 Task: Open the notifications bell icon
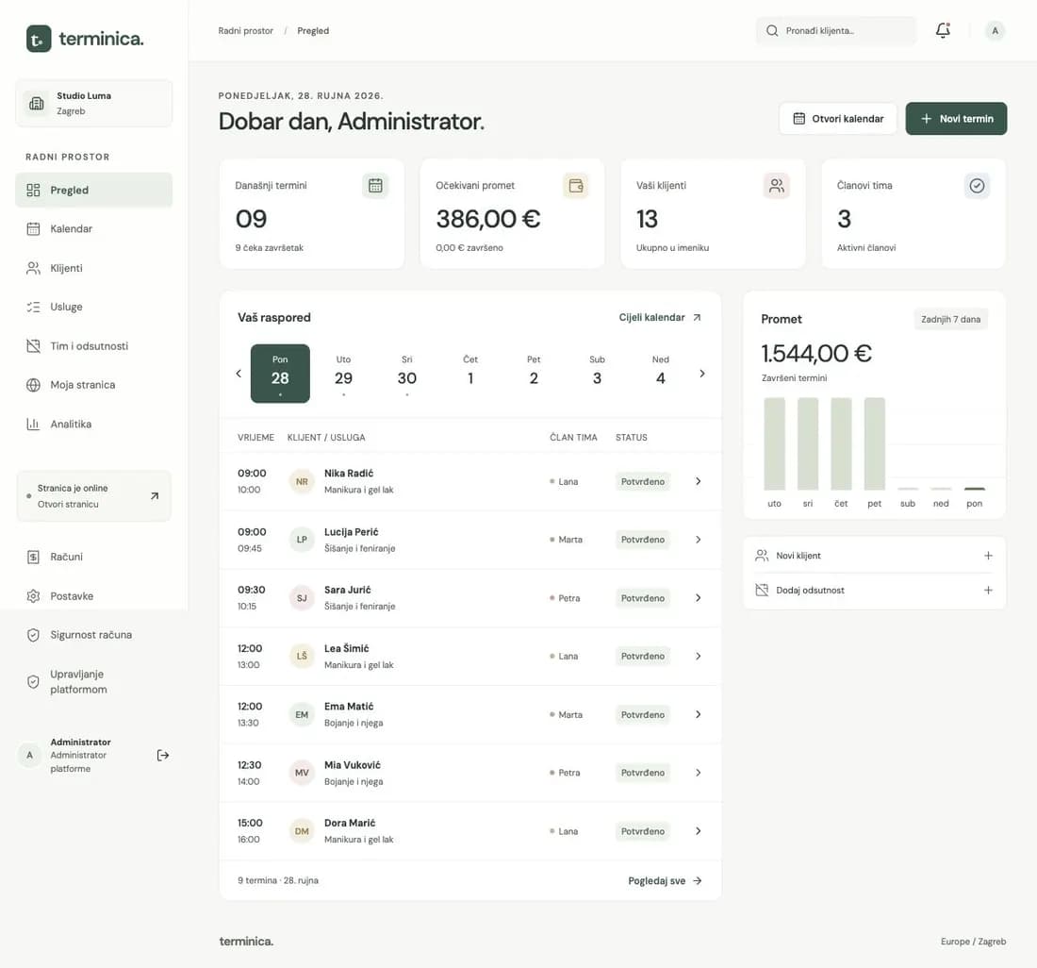tap(943, 30)
